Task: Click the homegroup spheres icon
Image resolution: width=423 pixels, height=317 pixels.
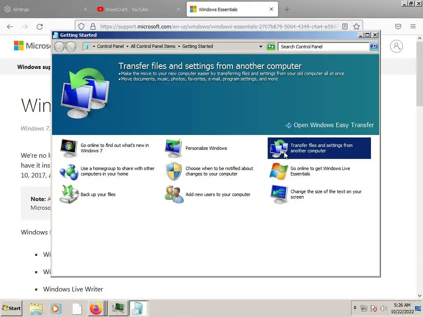Action: [69, 171]
